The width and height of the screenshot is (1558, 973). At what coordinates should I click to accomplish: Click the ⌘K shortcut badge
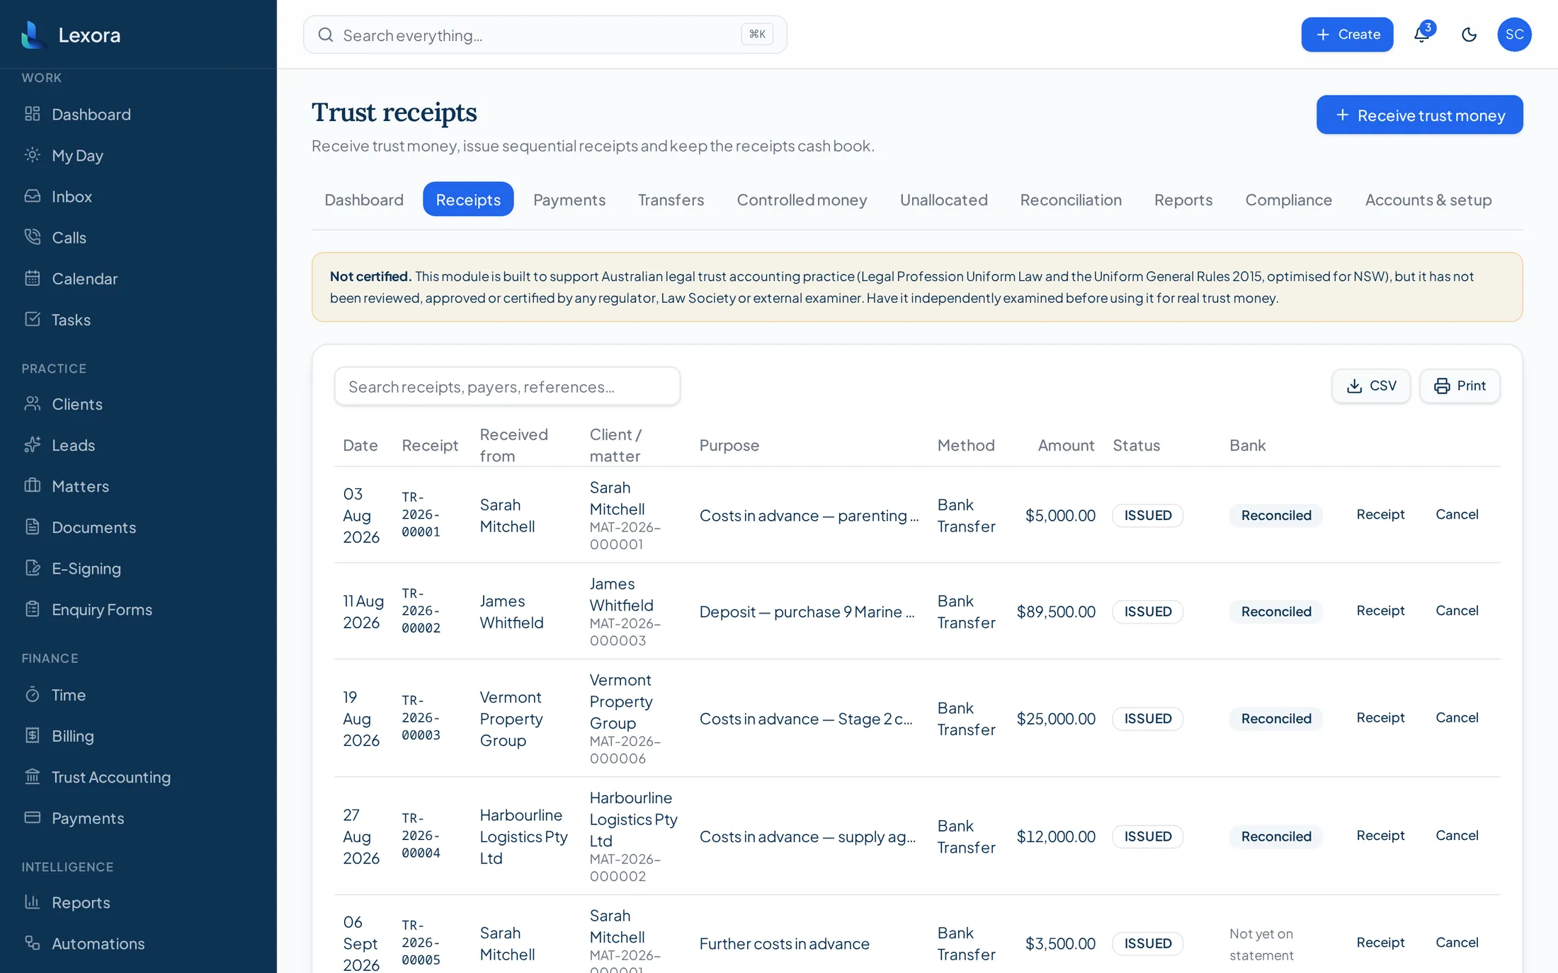pyautogui.click(x=757, y=34)
